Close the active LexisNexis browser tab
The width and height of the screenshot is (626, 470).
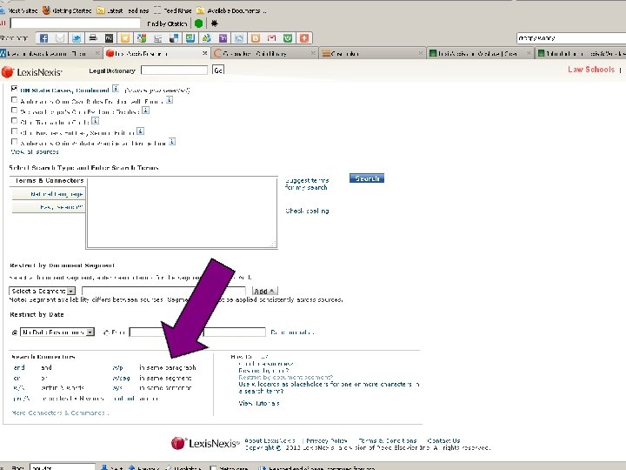[205, 53]
